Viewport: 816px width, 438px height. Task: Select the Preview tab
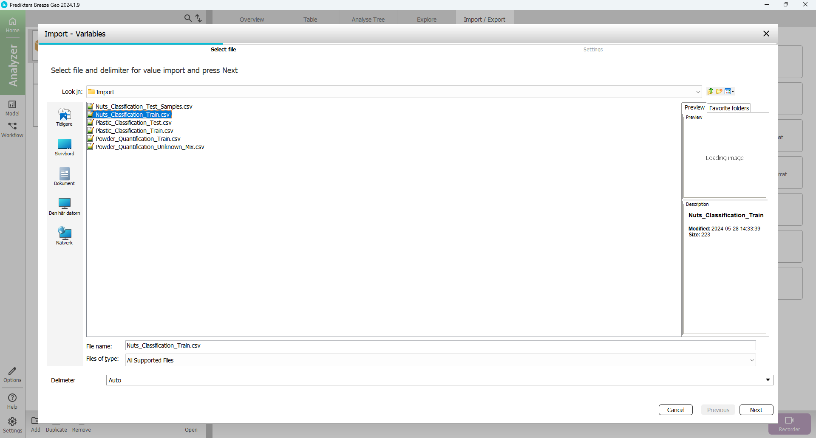(694, 108)
